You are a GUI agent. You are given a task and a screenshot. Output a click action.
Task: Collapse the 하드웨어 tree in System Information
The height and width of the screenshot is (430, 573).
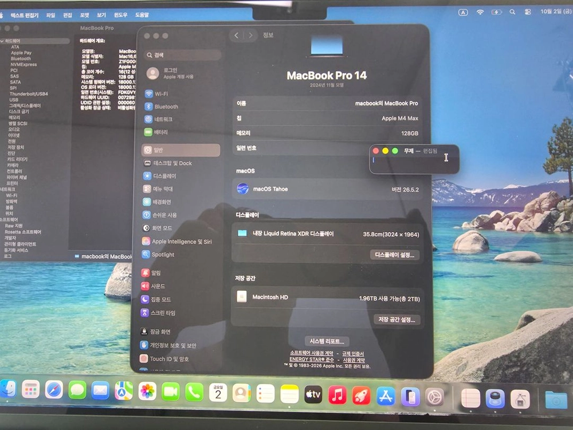coord(2,41)
